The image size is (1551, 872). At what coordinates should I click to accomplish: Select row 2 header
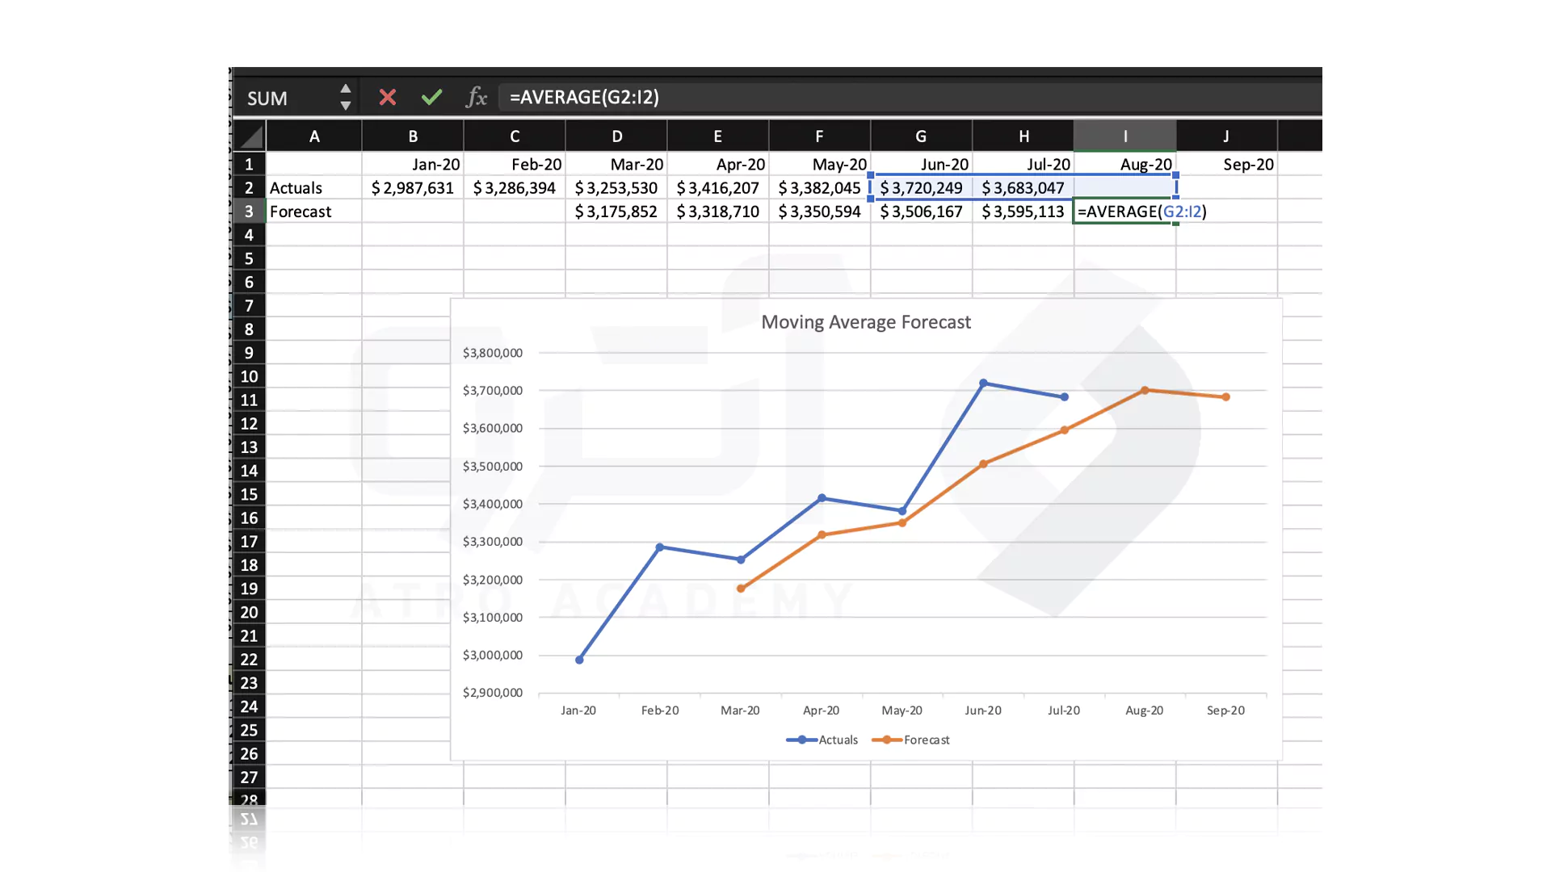point(249,188)
